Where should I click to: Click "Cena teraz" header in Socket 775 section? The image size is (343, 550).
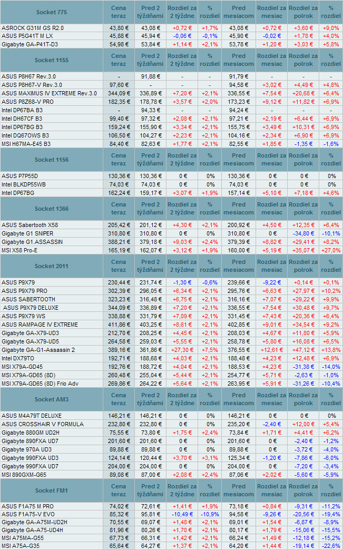click(x=119, y=12)
